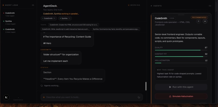Image resolution: width=218 pixels, height=107 pixels.
Task: Click the AGENTDECK label at bottom left
Action: pos(18,100)
